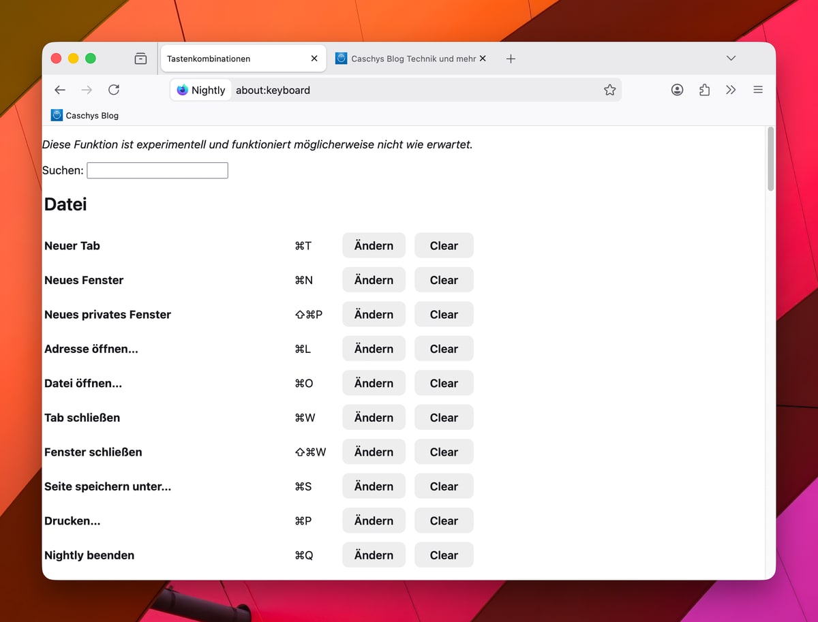Click the back navigation arrow
This screenshot has width=818, height=622.
click(60, 90)
